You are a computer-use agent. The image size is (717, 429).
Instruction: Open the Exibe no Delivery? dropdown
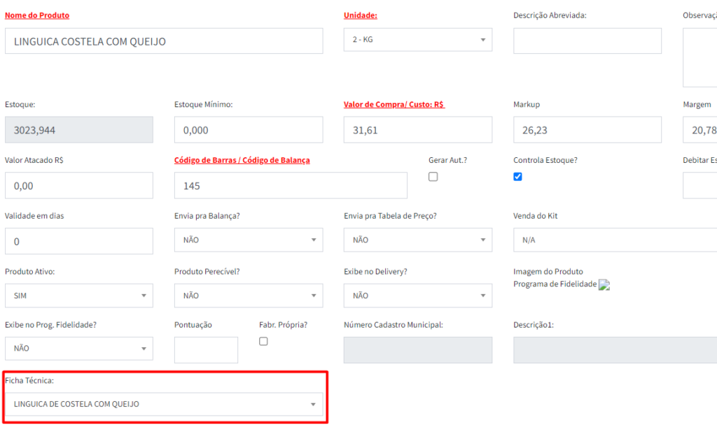[x=417, y=296]
